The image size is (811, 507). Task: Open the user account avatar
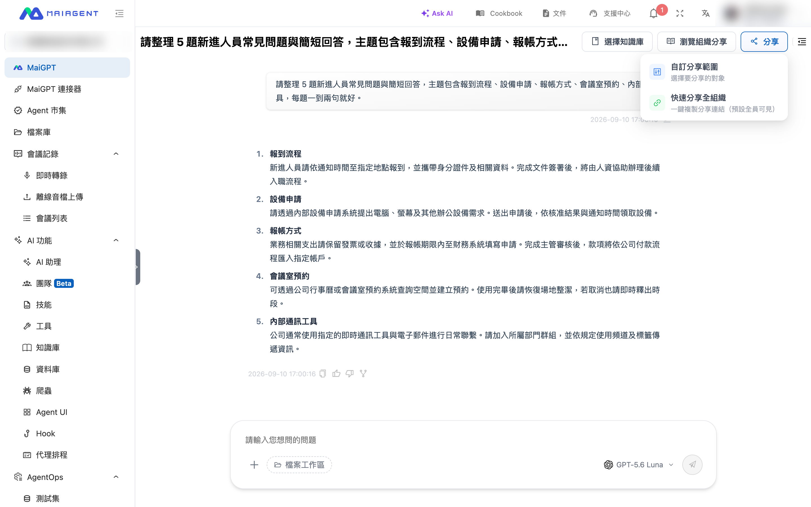(731, 14)
